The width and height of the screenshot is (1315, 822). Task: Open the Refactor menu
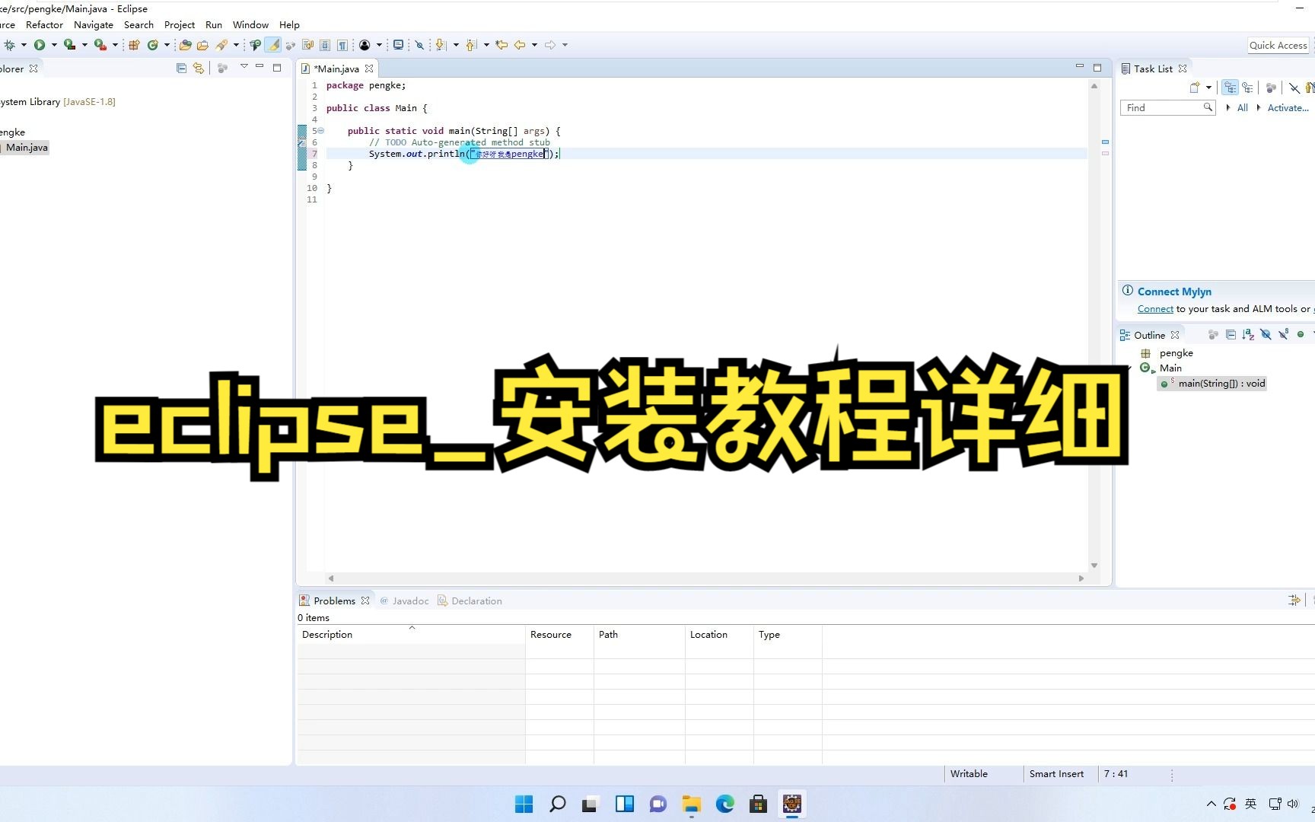(44, 24)
